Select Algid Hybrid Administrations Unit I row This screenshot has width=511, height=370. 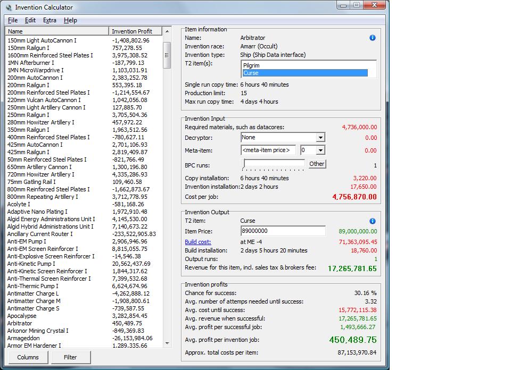point(84,226)
